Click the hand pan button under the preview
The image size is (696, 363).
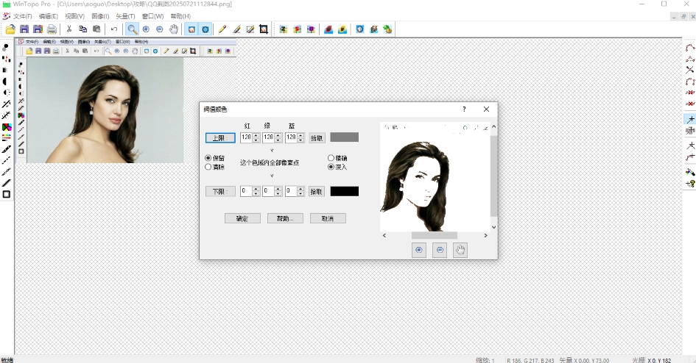[x=460, y=250]
